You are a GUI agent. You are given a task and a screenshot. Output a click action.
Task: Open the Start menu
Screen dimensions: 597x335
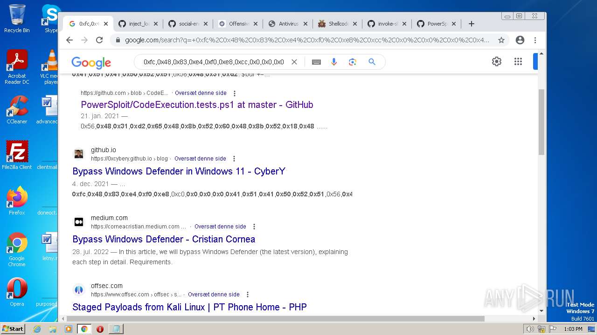click(x=13, y=328)
